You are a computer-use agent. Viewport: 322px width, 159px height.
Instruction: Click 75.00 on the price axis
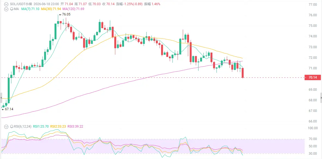(x=312, y=25)
